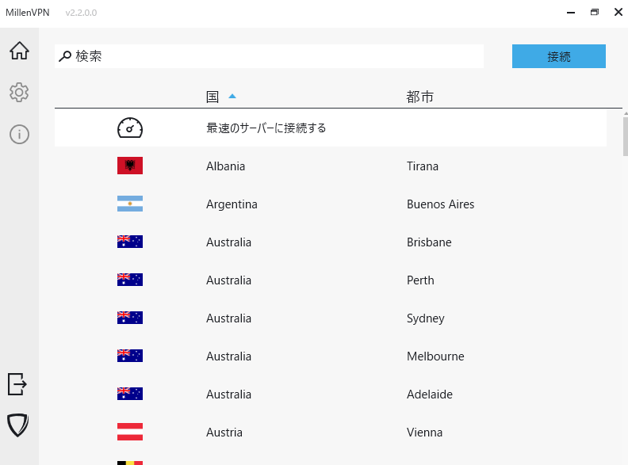The image size is (628, 465).
Task: Click the logout icon in sidebar
Action: (17, 384)
